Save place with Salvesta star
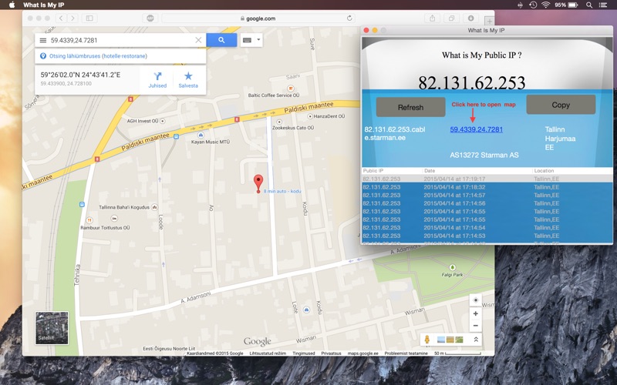This screenshot has width=617, height=385. 188,80
